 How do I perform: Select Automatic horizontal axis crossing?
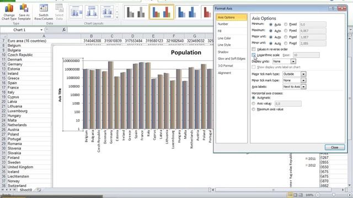tap(254, 98)
